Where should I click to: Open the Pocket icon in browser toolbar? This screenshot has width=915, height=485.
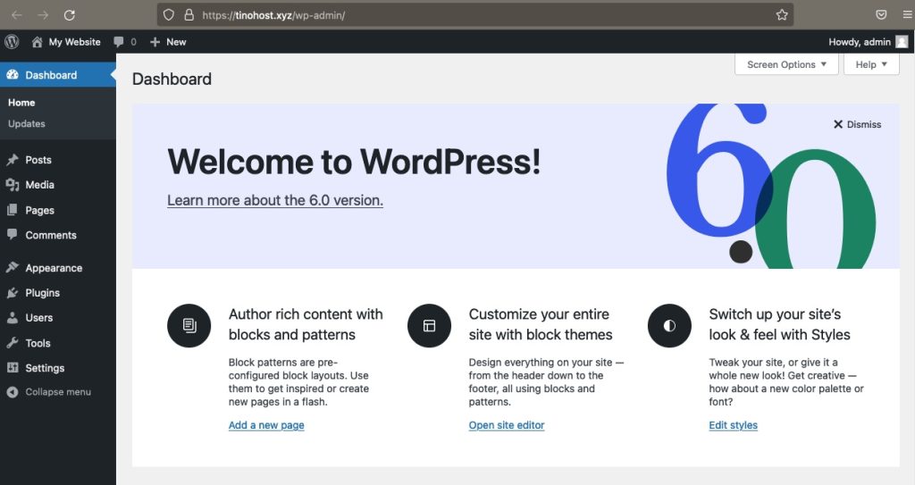[x=881, y=15]
